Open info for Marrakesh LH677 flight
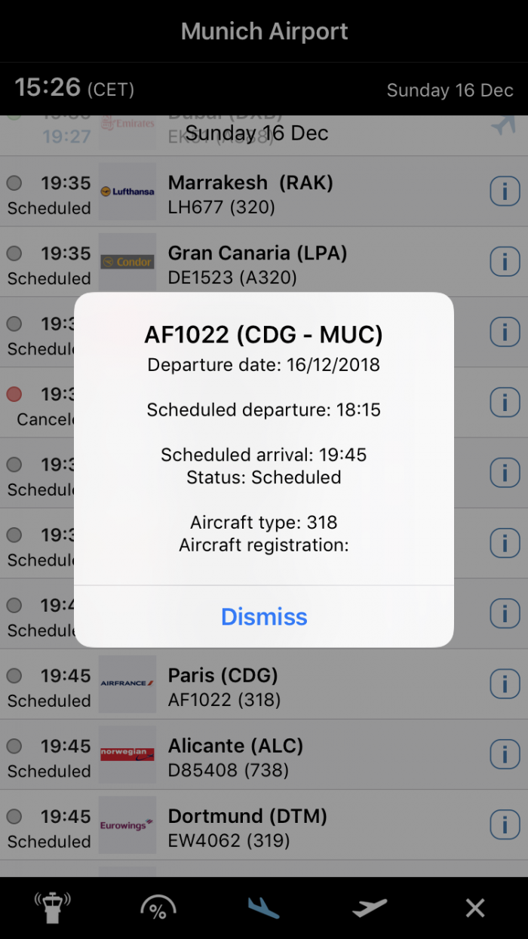The image size is (528, 939). click(505, 192)
